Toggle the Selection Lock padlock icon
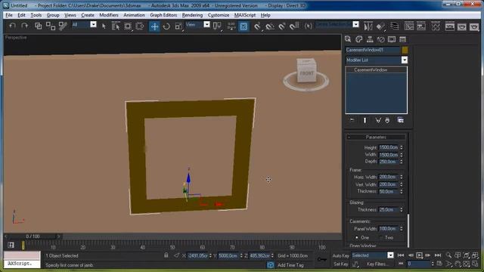This screenshot has height=272, width=484. pos(166,255)
